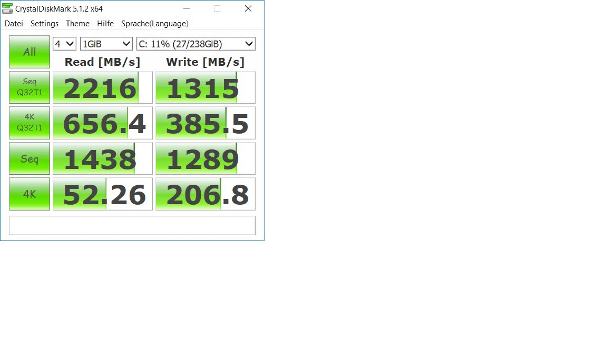This screenshot has height=341, width=607.
Task: Open the Hilfe menu
Action: click(x=105, y=24)
